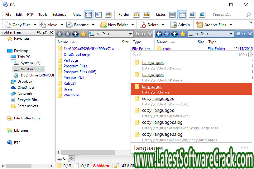This screenshot has height=169, width=254.
Task: Toggle Folder Tree lock icon
Action: 45,32
